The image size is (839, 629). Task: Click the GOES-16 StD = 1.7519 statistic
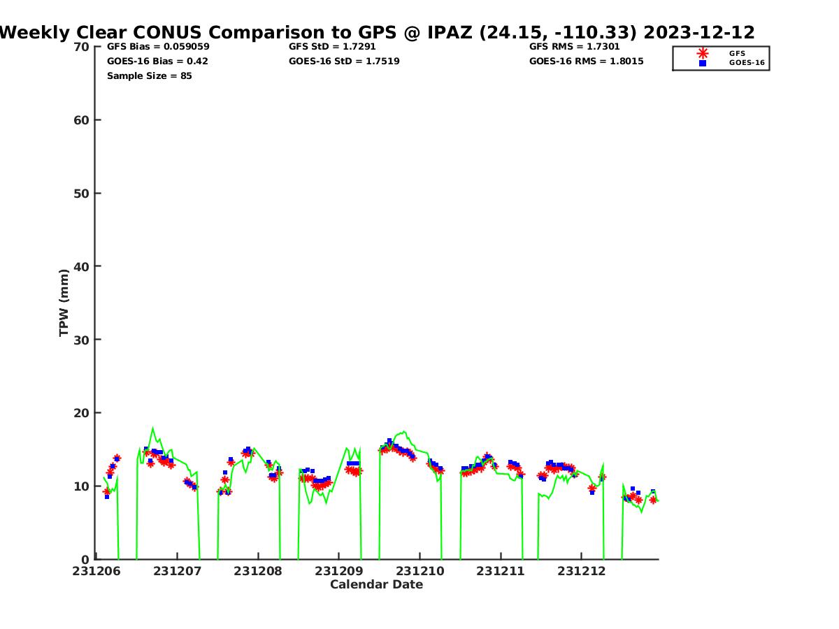344,62
